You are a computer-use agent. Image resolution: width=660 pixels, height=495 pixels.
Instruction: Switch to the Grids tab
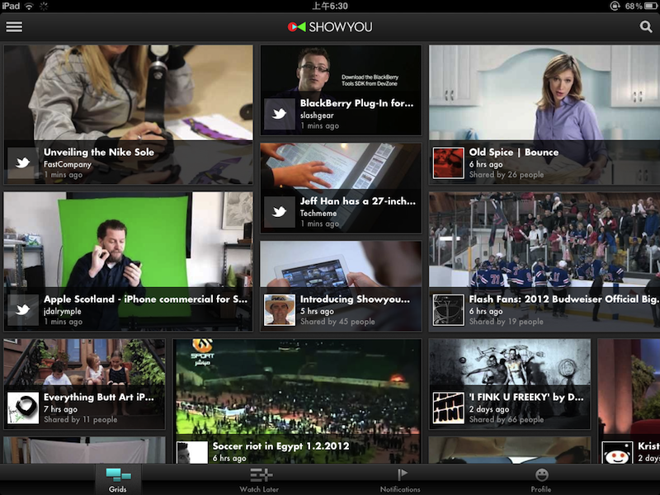tap(118, 480)
